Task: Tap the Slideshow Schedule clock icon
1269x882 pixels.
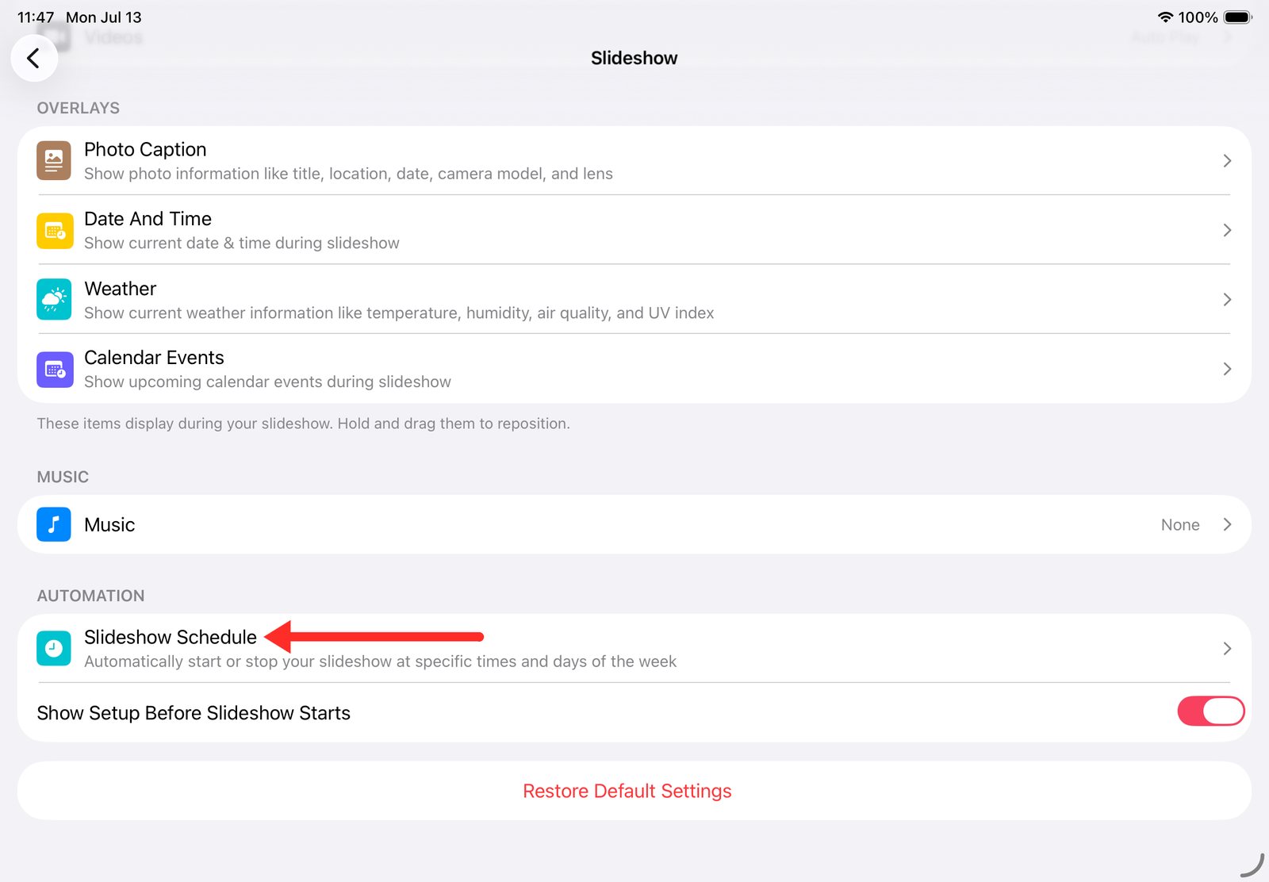Action: click(x=54, y=649)
